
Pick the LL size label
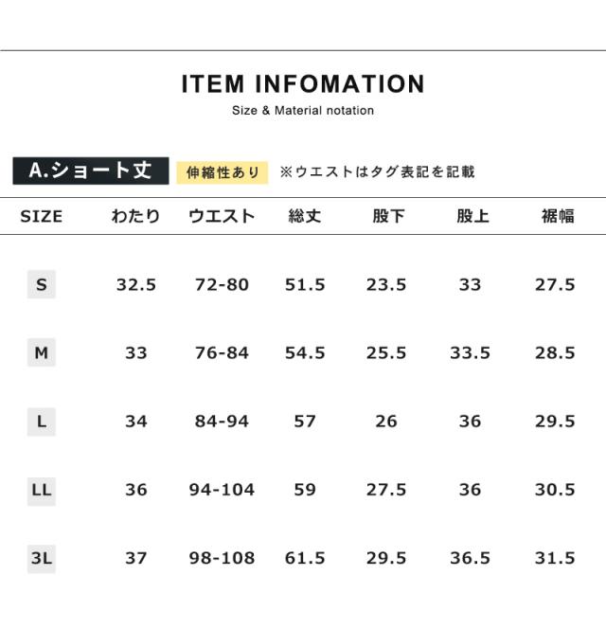[42, 490]
